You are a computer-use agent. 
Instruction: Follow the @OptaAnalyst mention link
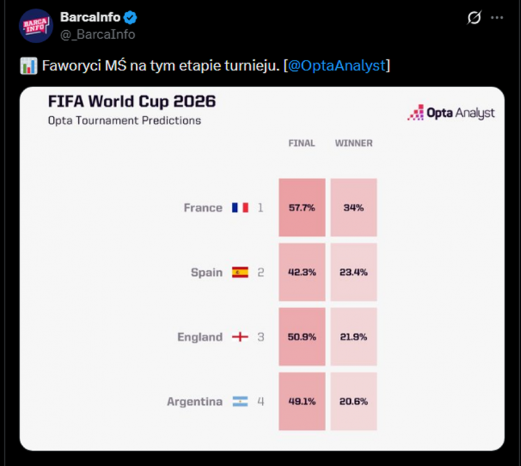click(336, 65)
